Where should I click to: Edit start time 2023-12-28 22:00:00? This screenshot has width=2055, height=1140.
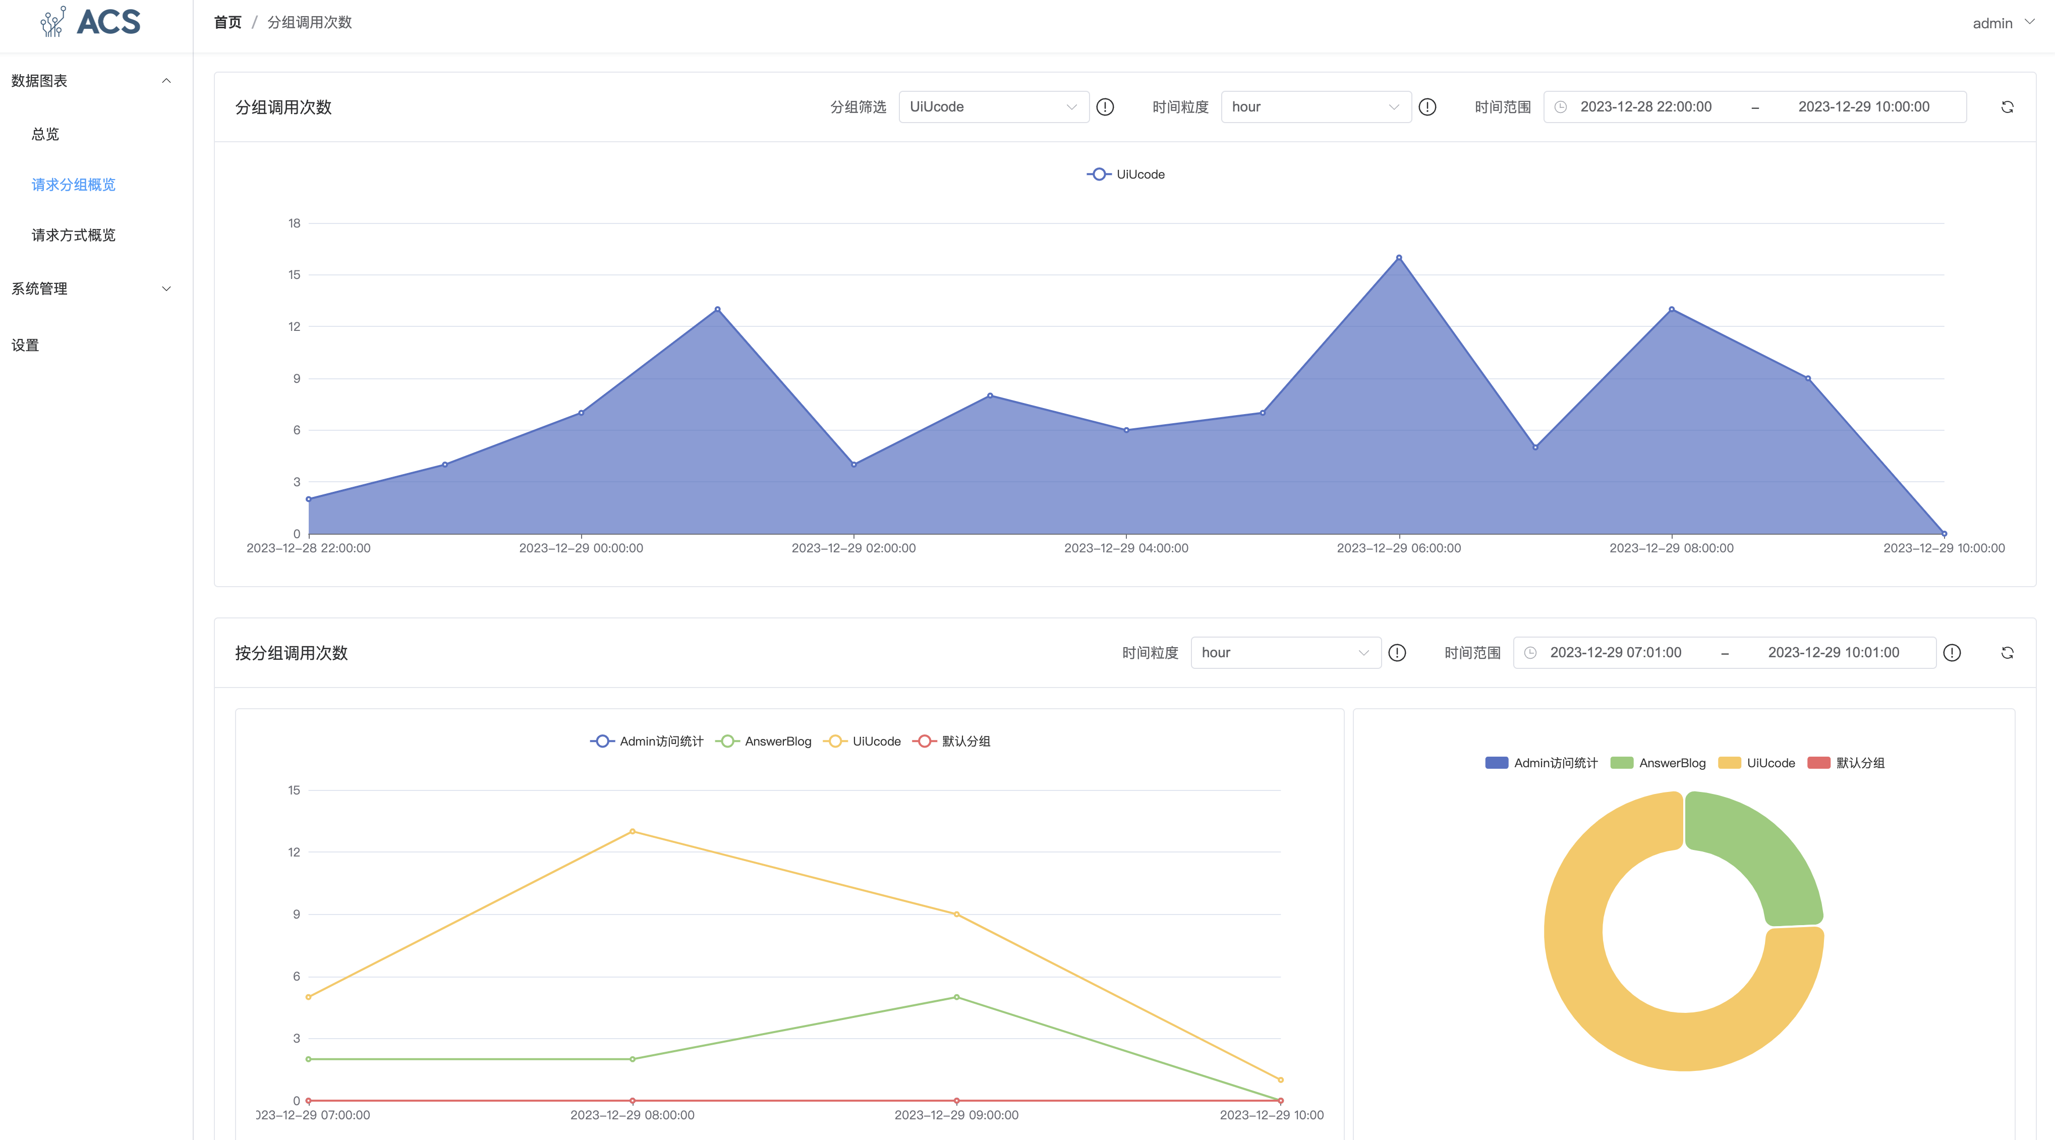[x=1646, y=107]
